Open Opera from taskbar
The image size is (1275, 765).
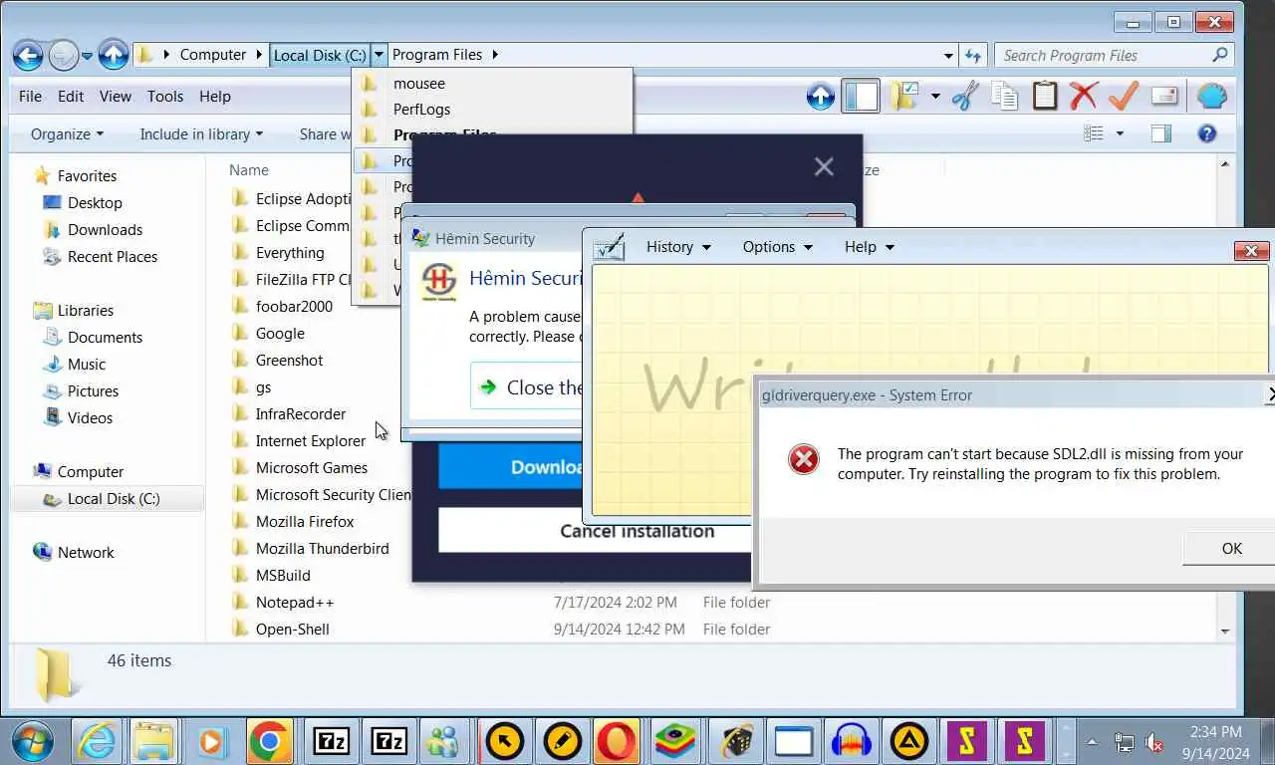619,741
